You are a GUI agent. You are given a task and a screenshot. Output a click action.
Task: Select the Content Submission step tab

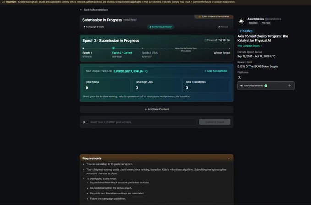[x=161, y=27]
